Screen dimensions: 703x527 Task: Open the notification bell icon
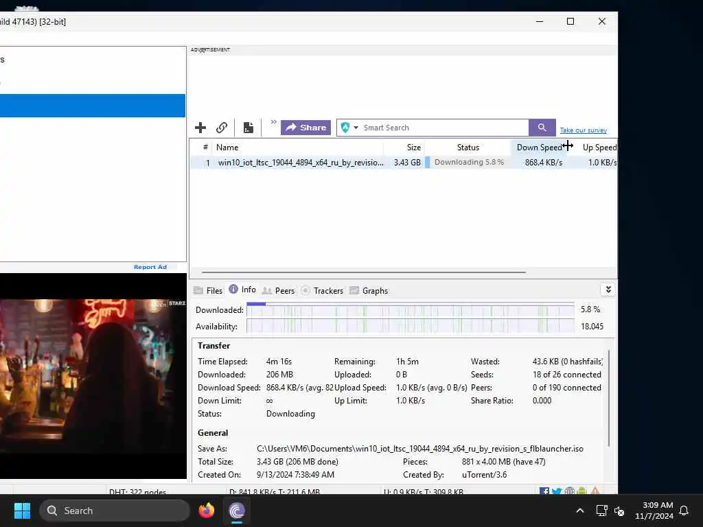tap(684, 511)
